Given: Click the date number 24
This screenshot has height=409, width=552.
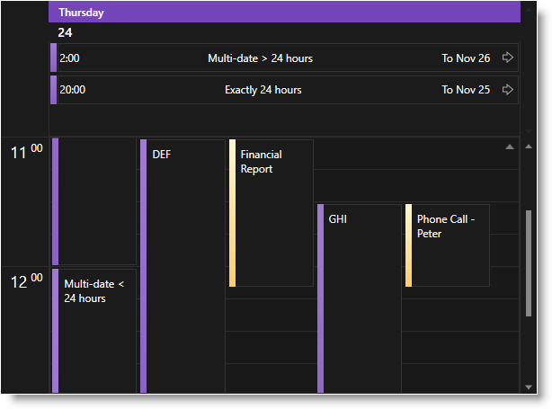Looking at the screenshot, I should point(65,32).
